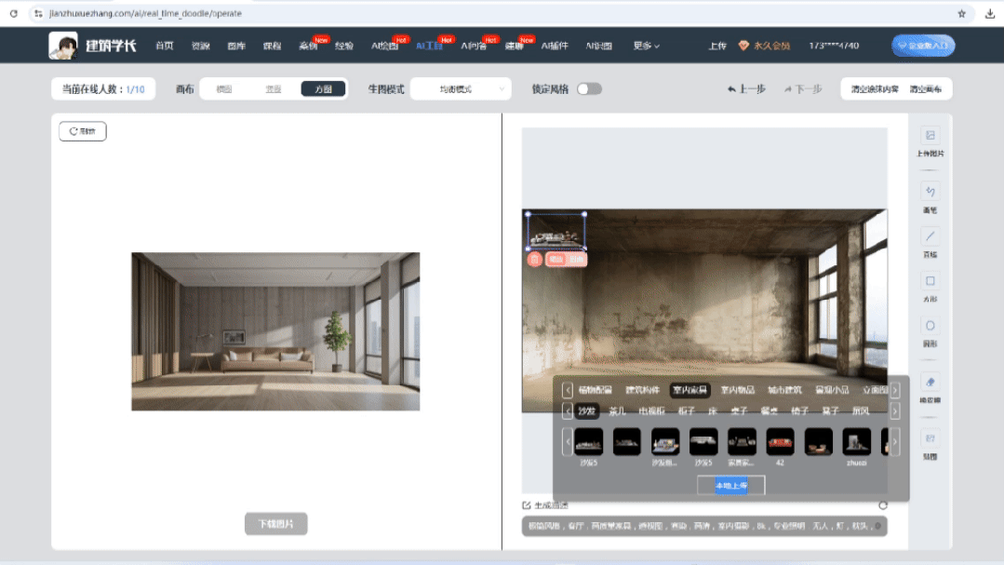This screenshot has height=565, width=1004.
Task: Open the 资源 nav item
Action: (200, 46)
